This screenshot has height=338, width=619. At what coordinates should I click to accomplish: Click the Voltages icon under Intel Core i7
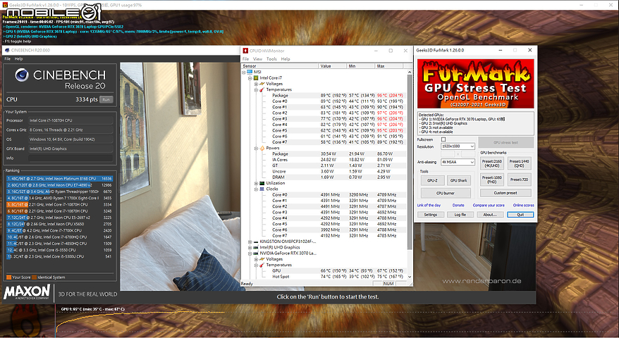(x=262, y=84)
